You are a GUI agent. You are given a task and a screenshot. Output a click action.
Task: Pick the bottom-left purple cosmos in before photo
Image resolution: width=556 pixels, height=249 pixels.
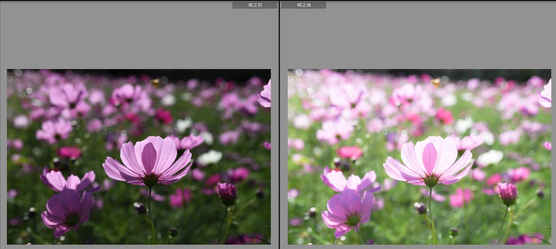(68, 209)
